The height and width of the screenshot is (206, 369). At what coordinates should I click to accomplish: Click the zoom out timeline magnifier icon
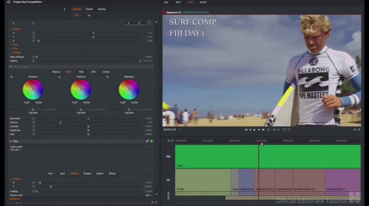click(169, 141)
